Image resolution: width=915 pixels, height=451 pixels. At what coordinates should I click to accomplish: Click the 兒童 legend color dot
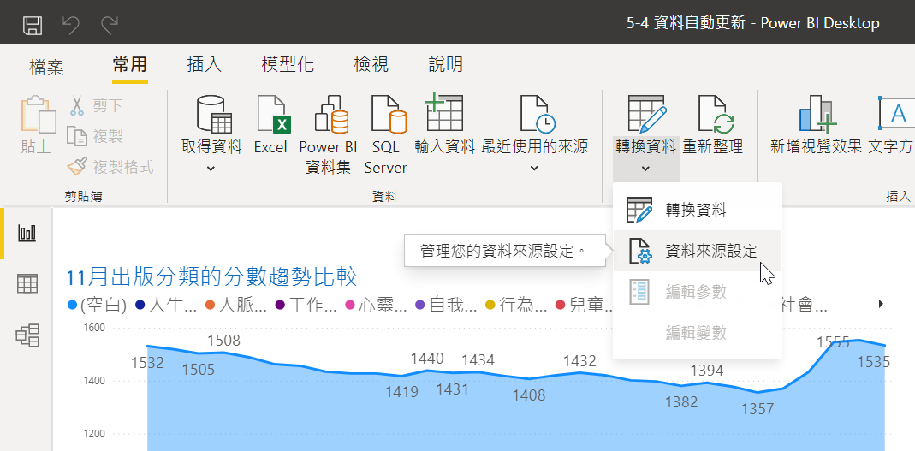click(560, 305)
